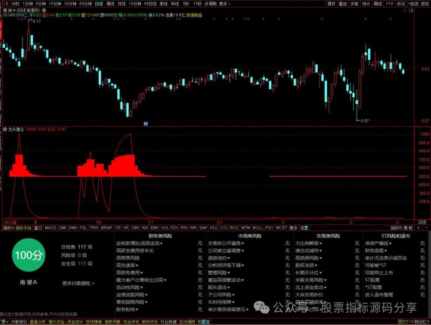Image resolution: width=431 pixels, height=325 pixels.
Task: Expand 高负债率 risk item
Action: coord(127,265)
